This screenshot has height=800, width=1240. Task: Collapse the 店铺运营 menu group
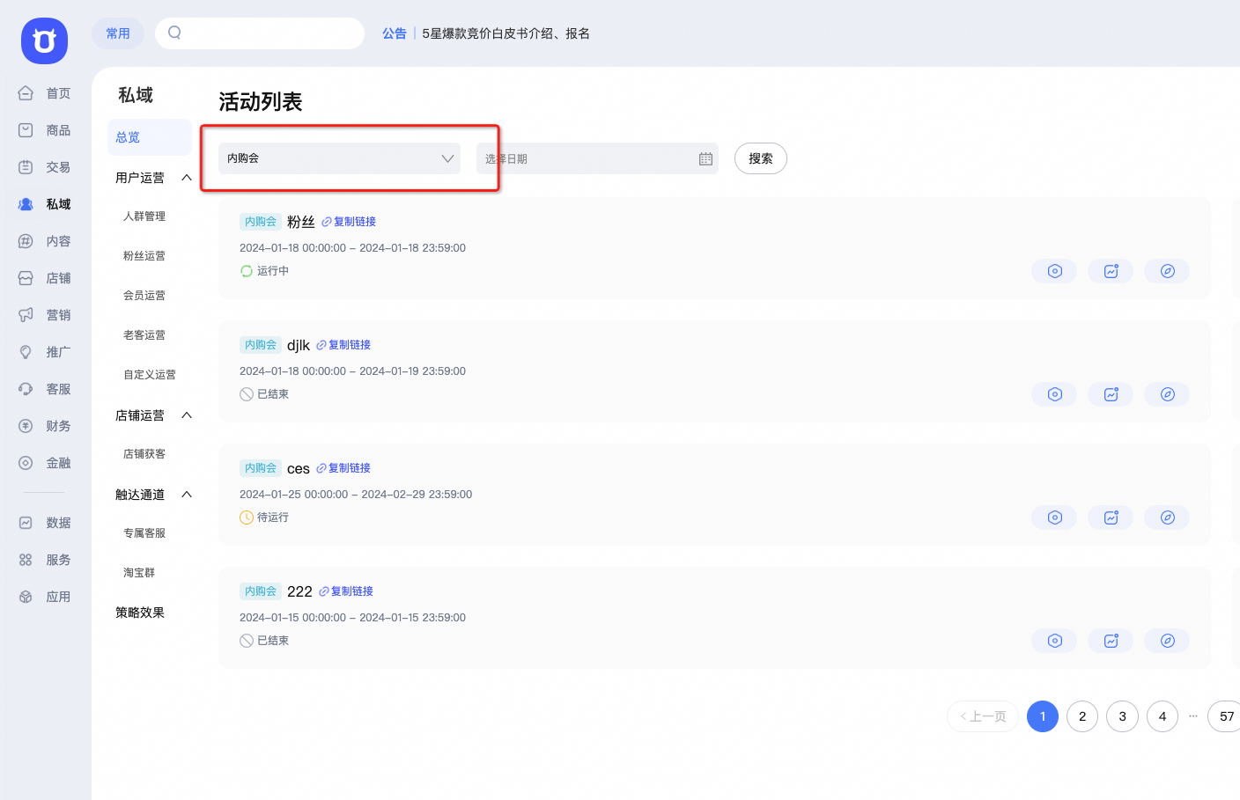point(187,415)
